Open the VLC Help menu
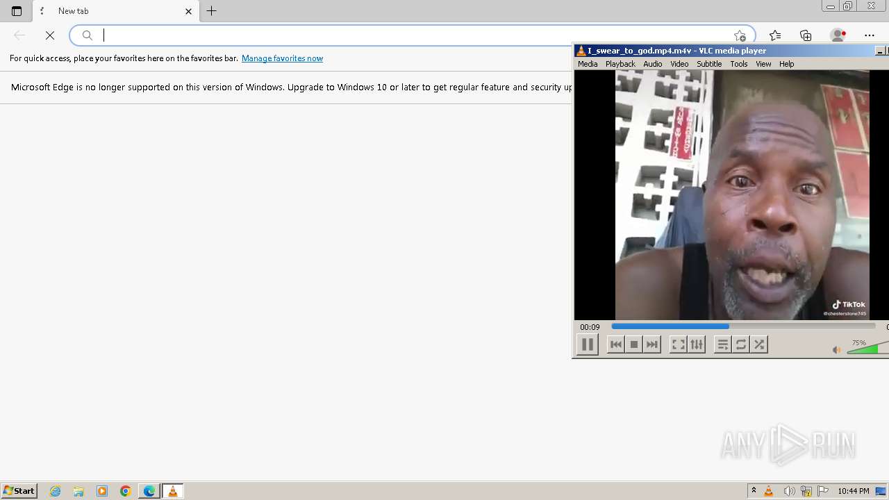The image size is (889, 500). click(x=786, y=64)
